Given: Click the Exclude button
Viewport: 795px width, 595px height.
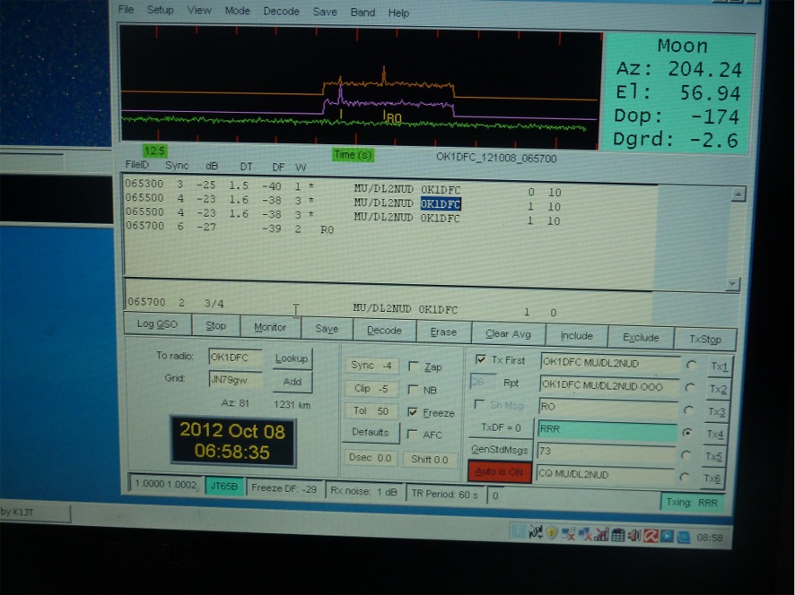Looking at the screenshot, I should point(641,338).
